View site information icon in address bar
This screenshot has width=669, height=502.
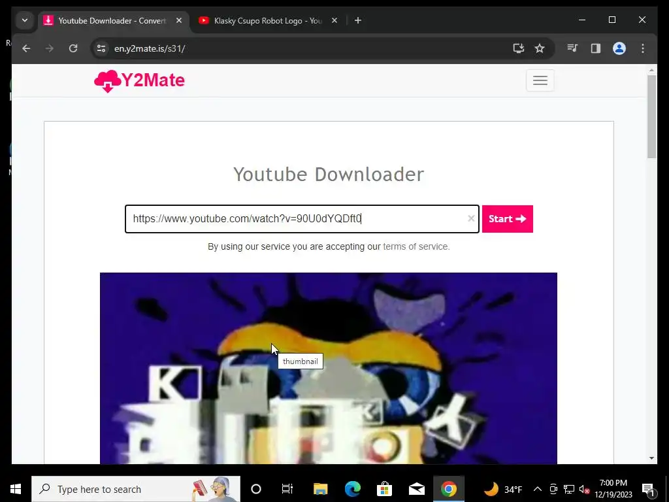point(101,48)
